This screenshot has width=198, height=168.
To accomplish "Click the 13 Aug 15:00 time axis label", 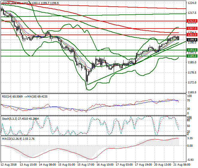I will pyautogui.click(x=28, y=165).
